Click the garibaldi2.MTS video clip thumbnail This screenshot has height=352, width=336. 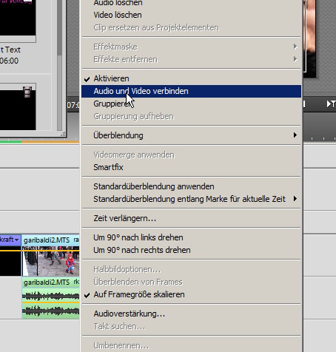click(50, 261)
